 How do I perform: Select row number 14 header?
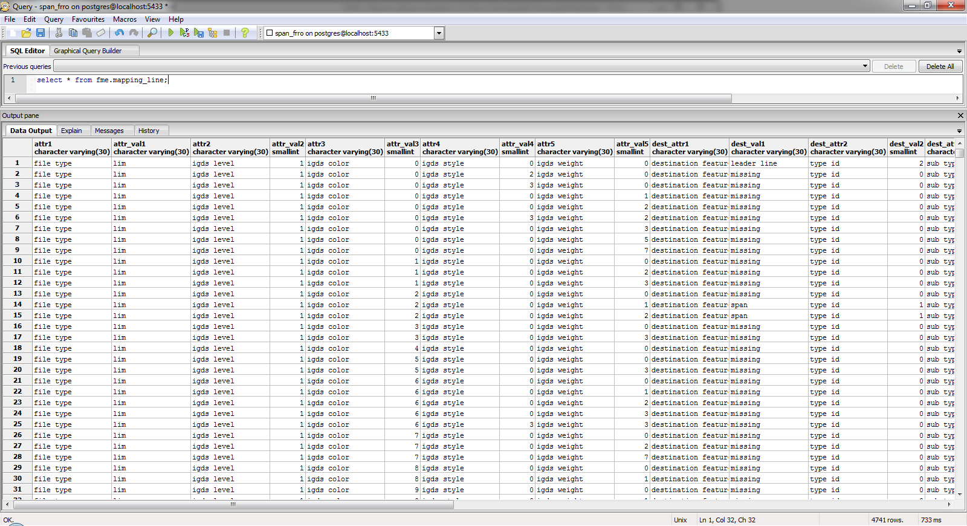tap(18, 305)
